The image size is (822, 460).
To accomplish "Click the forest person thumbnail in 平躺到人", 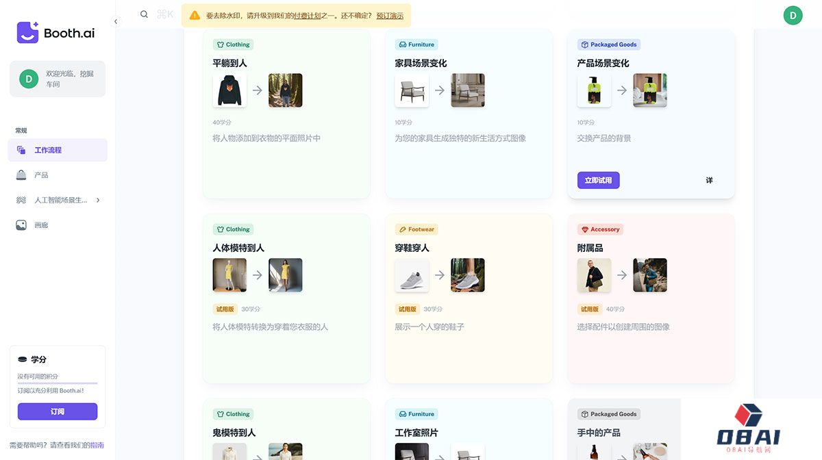I will tap(286, 90).
